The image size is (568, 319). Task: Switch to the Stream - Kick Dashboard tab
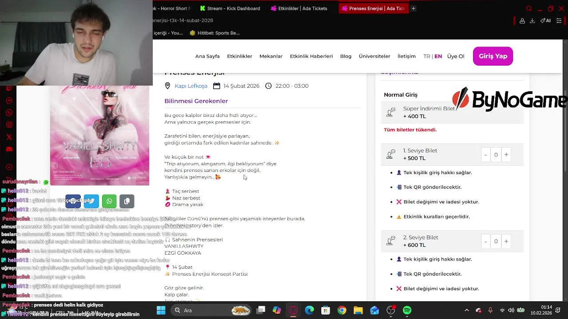pyautogui.click(x=230, y=8)
